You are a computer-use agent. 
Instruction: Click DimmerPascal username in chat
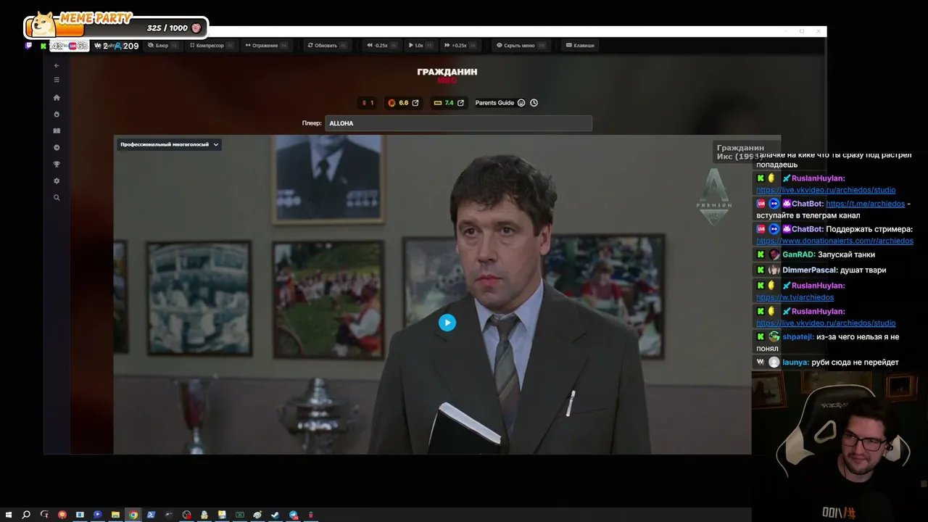click(810, 270)
